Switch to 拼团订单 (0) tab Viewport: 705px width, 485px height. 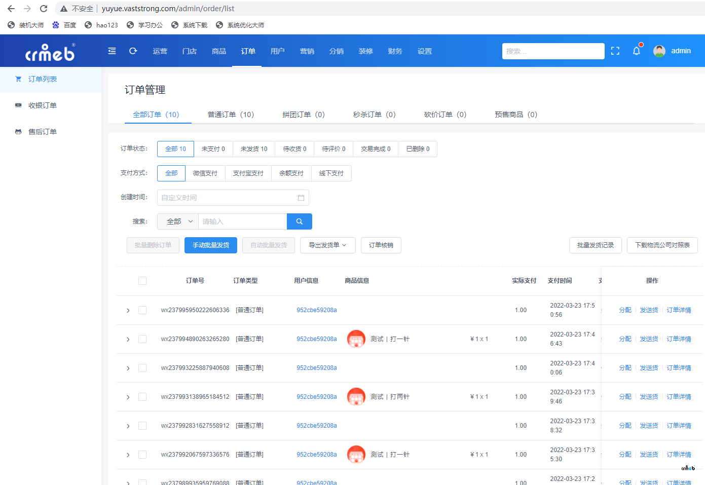[x=304, y=115]
